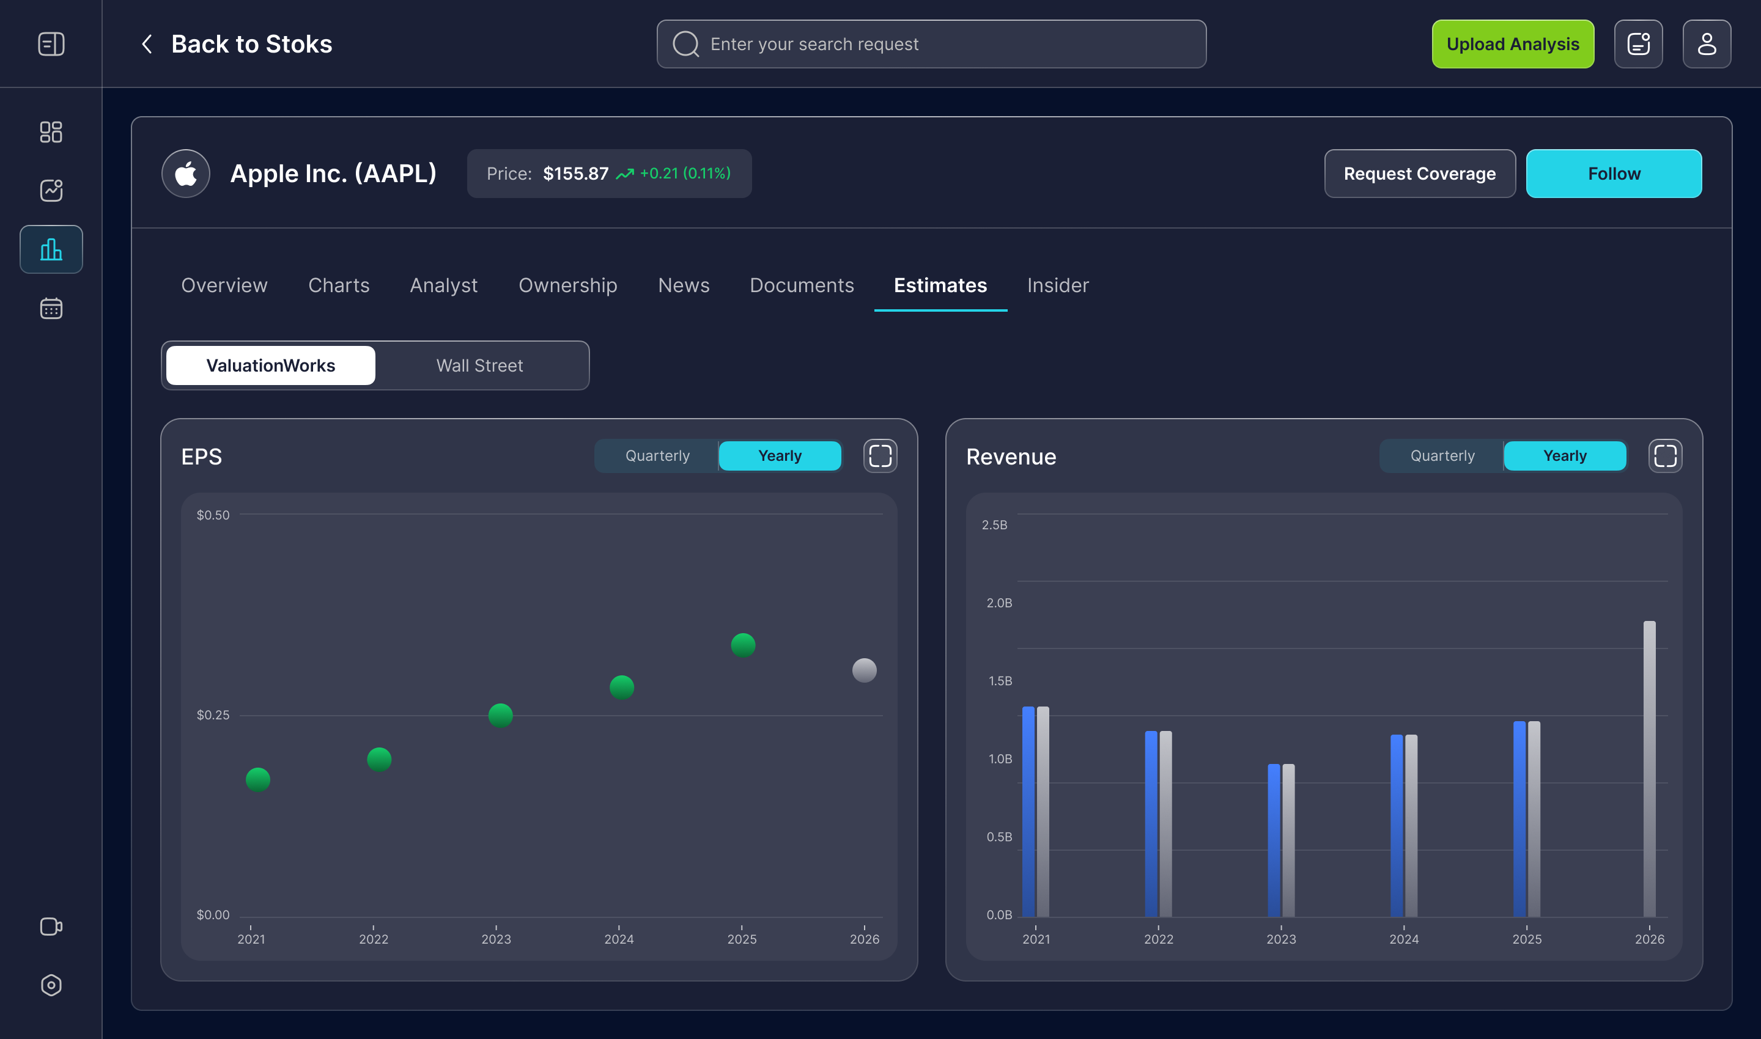Viewport: 1761px width, 1039px height.
Task: Switch Revenue chart to Quarterly view
Action: 1442,456
